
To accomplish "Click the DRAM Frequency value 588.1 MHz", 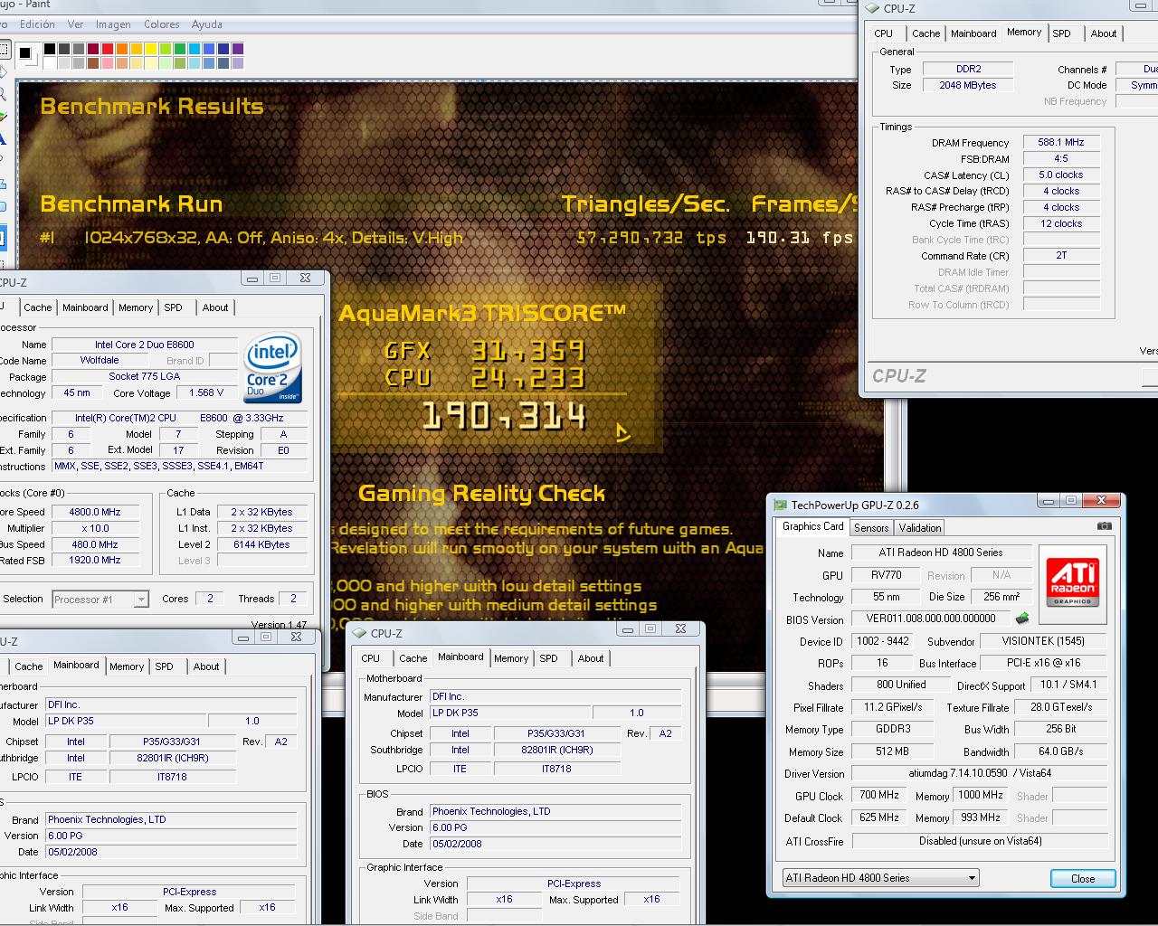I will [x=1061, y=142].
